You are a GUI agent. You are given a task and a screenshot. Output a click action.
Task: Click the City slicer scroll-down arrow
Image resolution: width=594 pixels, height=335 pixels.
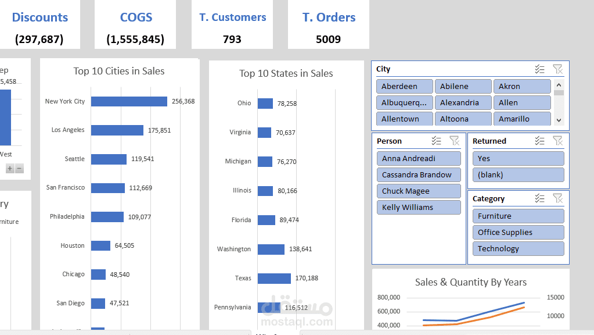(559, 120)
